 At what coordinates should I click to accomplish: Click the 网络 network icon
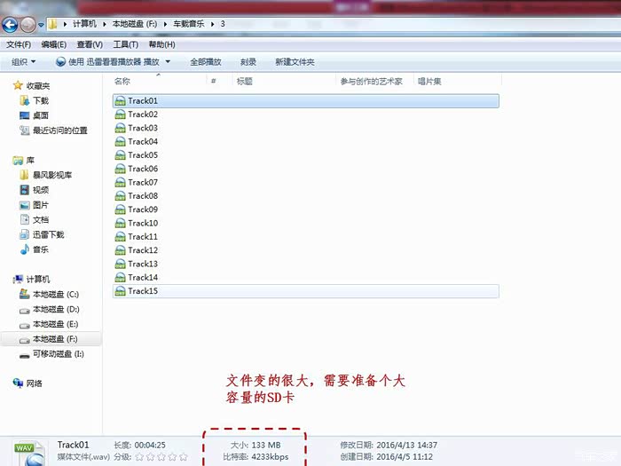[x=19, y=383]
